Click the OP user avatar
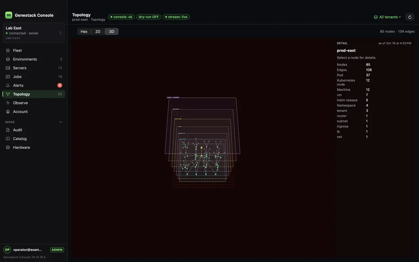The width and height of the screenshot is (419, 262). point(7,250)
